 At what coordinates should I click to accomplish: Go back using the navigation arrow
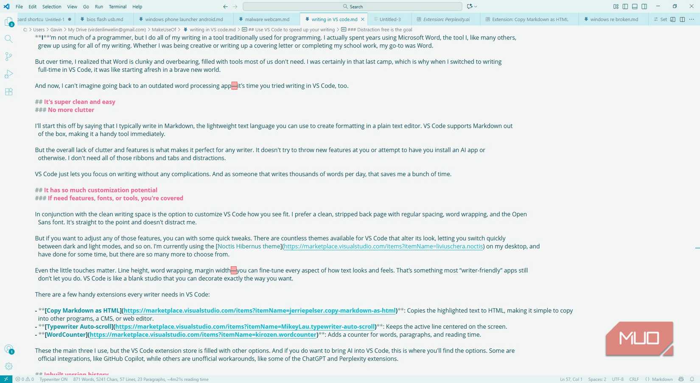[x=225, y=6]
